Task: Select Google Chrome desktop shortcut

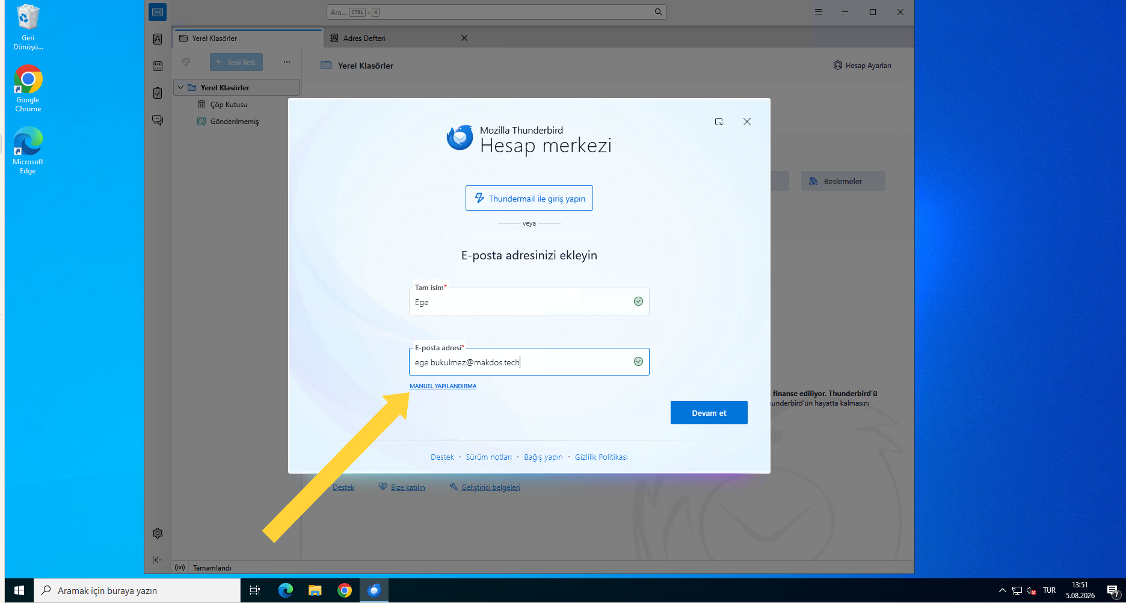Action: coord(28,88)
